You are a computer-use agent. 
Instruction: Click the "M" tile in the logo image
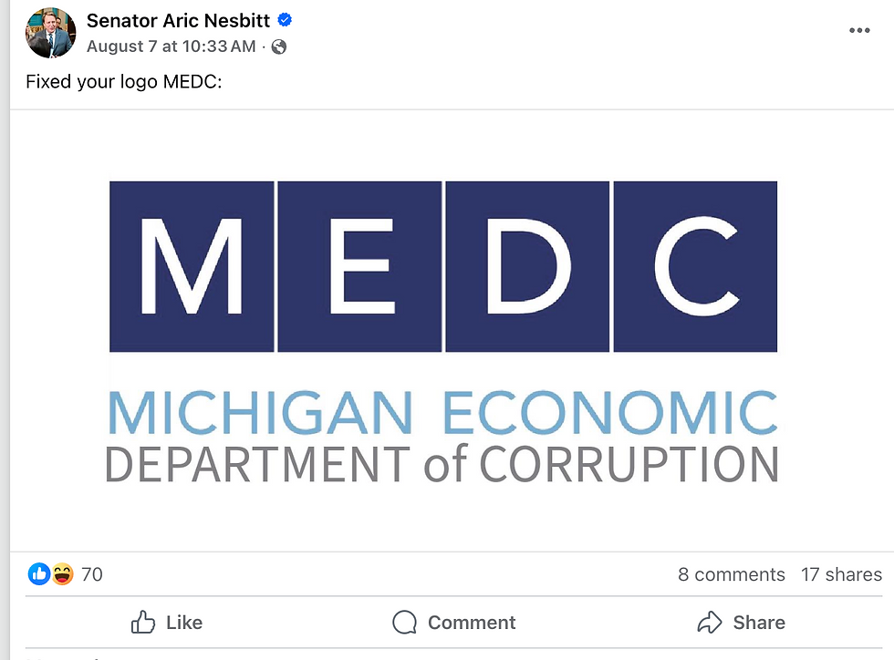tap(192, 266)
